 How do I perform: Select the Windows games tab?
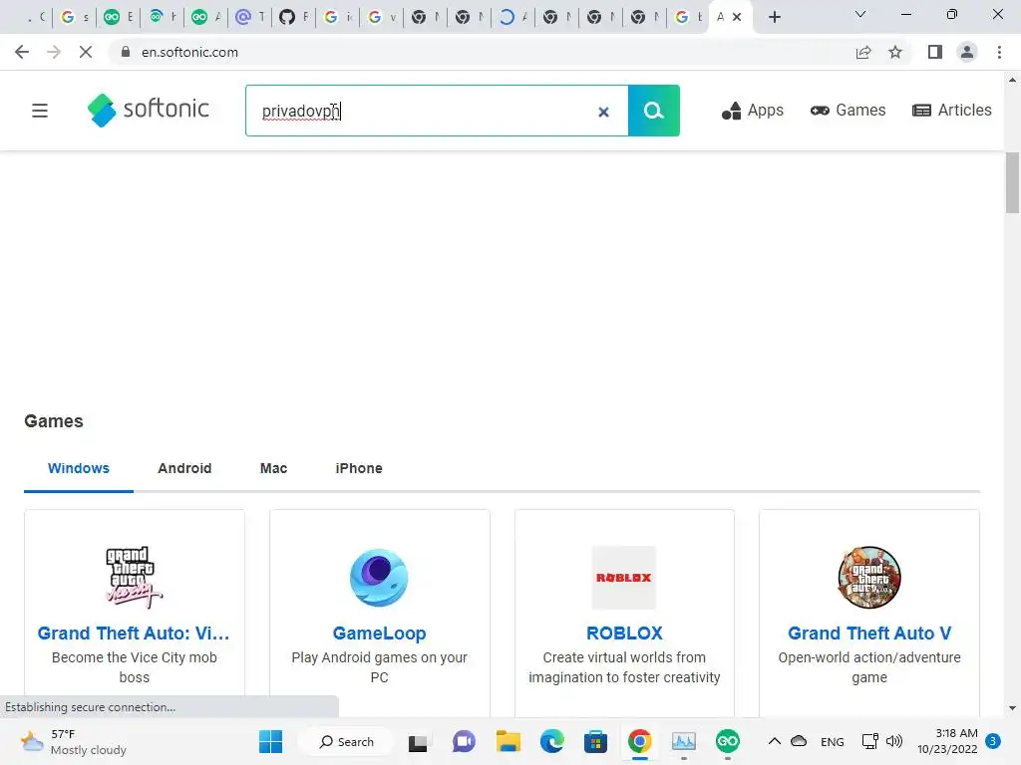tap(79, 468)
